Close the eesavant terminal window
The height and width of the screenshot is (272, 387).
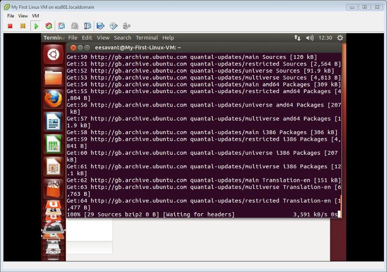(x=73, y=48)
